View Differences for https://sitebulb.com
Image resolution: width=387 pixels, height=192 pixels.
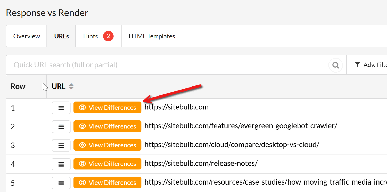click(107, 107)
